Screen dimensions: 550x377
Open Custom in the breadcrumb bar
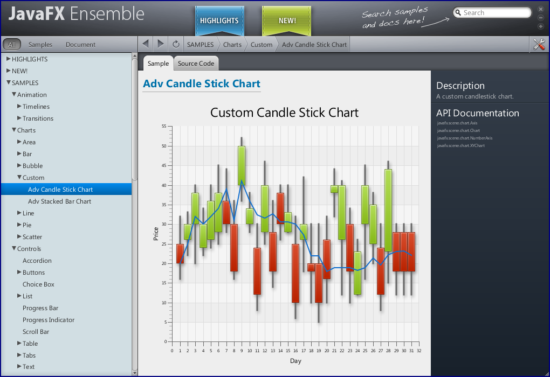click(x=261, y=44)
